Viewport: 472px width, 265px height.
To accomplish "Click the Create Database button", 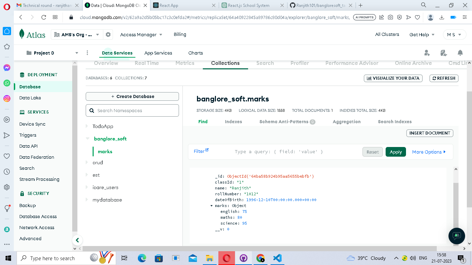I will (x=132, y=96).
